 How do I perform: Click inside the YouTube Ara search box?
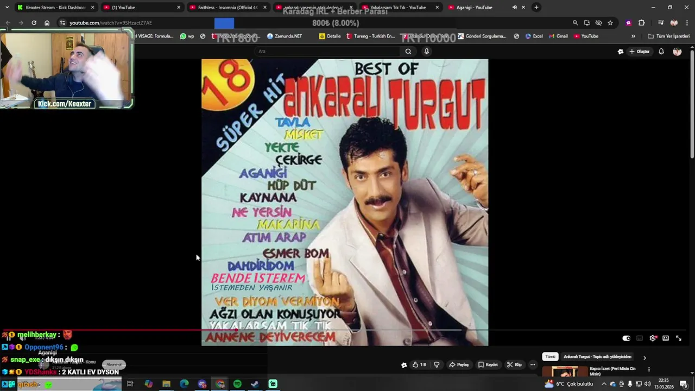tap(328, 52)
